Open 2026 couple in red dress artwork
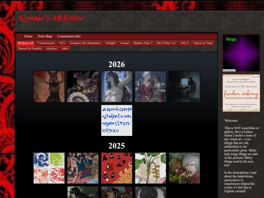Image resolution: width=264 pixels, height=198 pixels. click(151, 87)
